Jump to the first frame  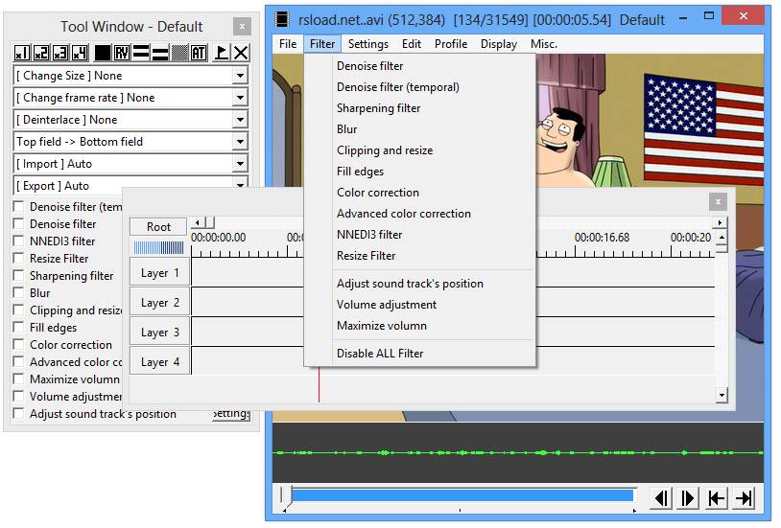(717, 498)
